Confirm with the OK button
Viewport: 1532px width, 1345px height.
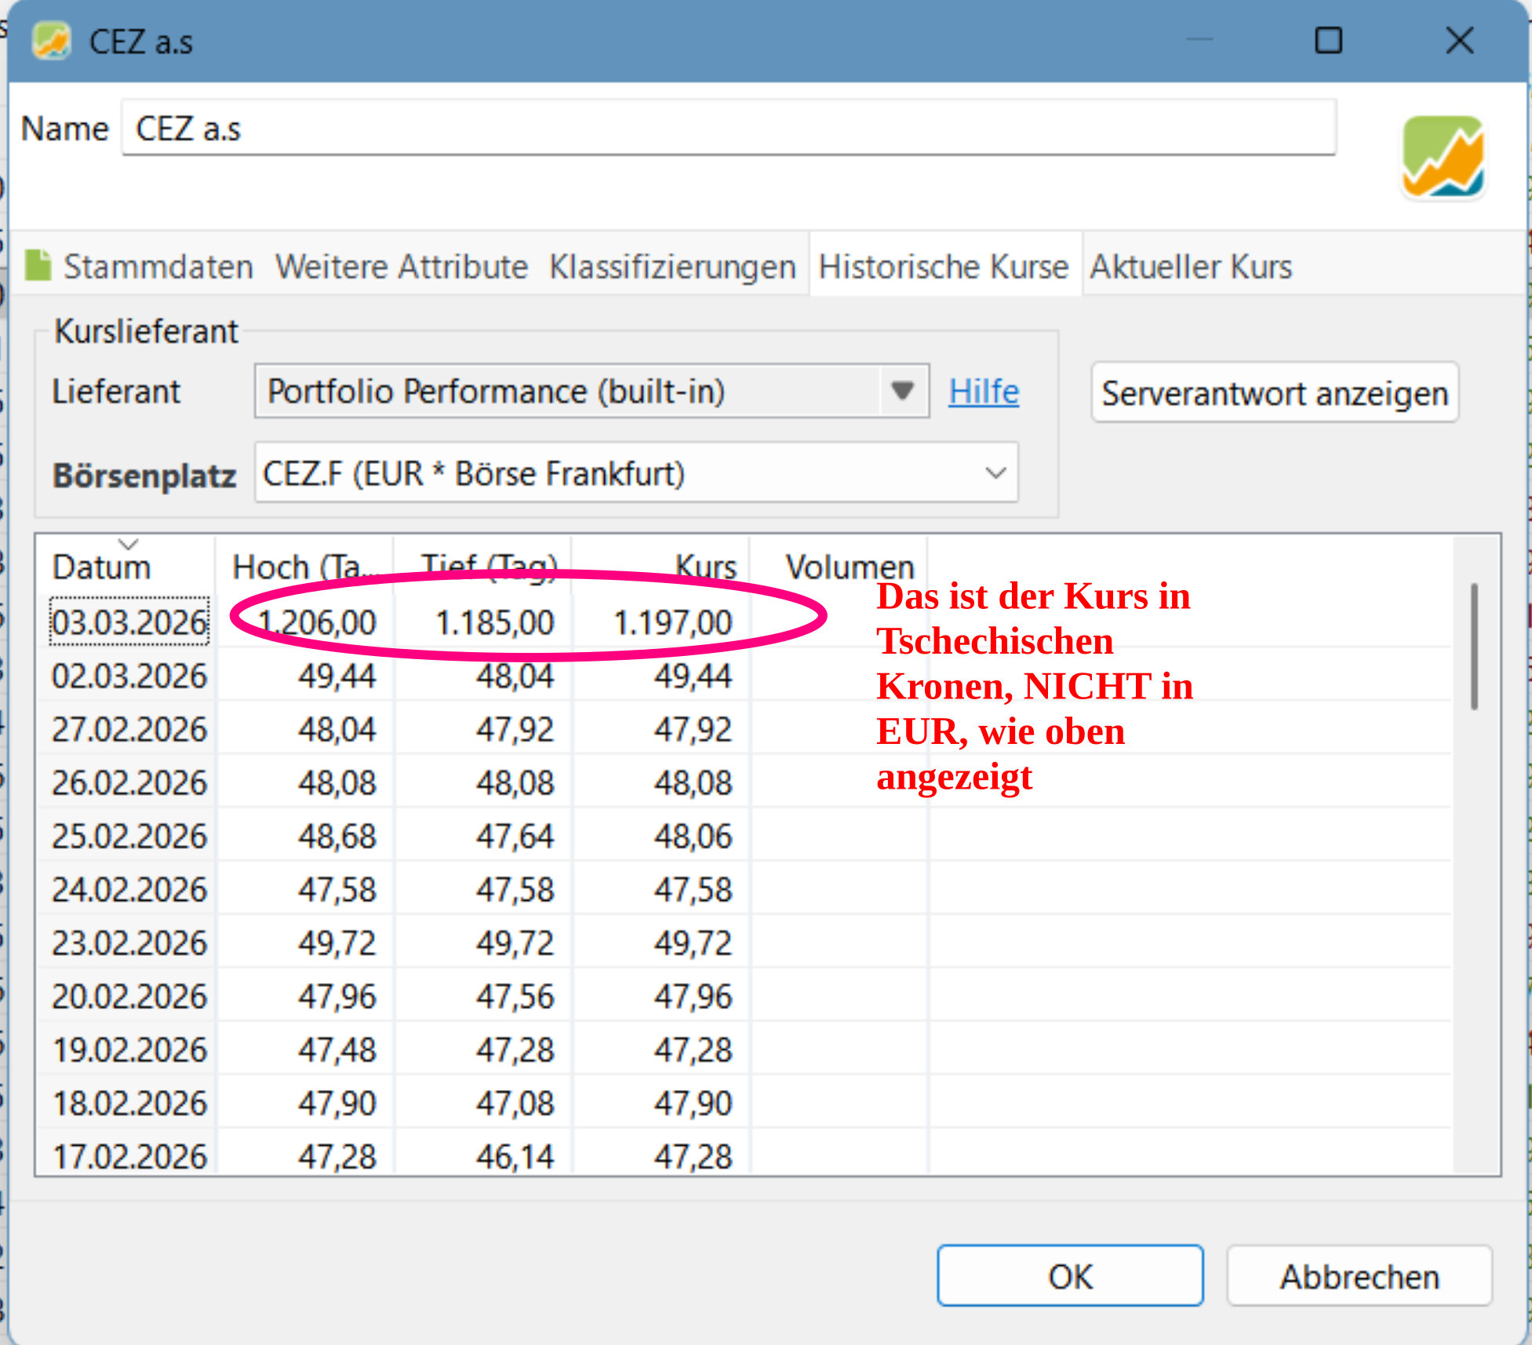coord(1069,1277)
